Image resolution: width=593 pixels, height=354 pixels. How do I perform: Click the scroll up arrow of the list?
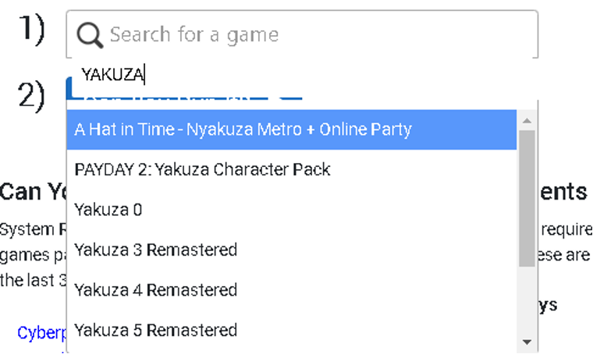[527, 121]
